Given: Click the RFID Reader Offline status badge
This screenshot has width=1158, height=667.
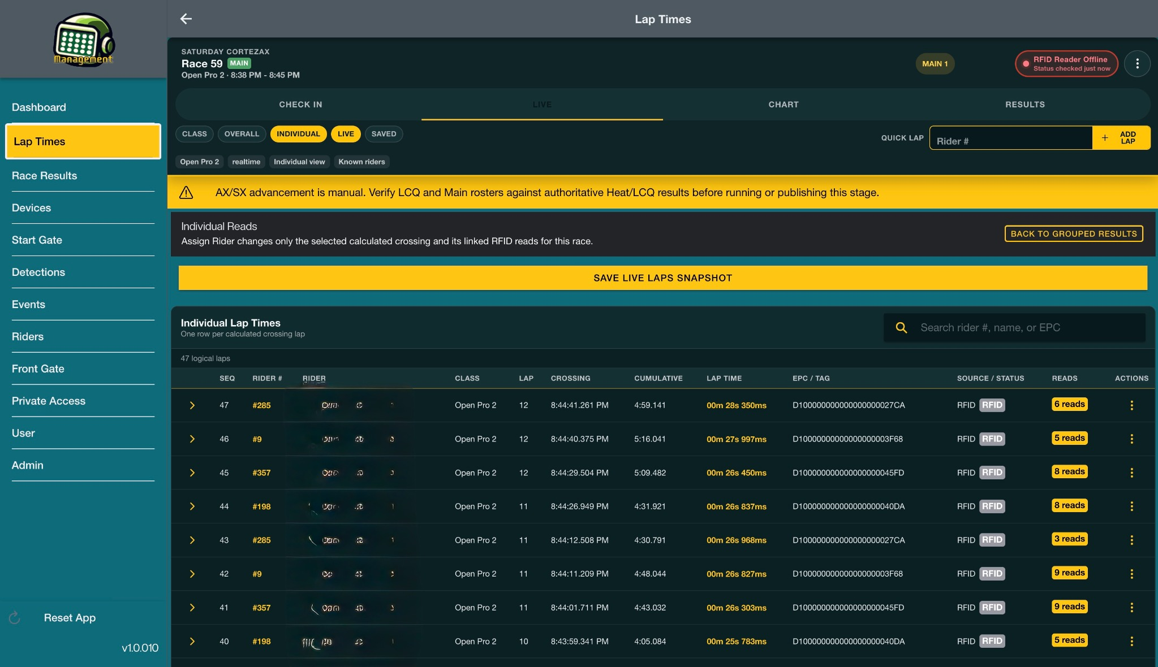Looking at the screenshot, I should 1066,64.
